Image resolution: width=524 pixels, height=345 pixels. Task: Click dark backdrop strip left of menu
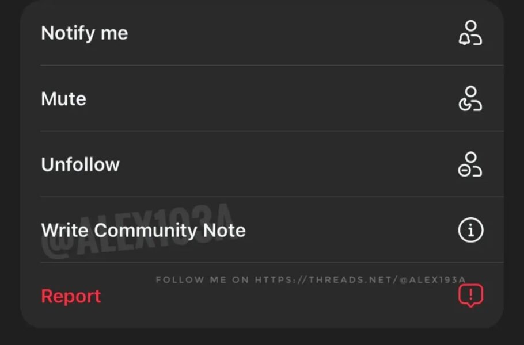tap(9, 172)
